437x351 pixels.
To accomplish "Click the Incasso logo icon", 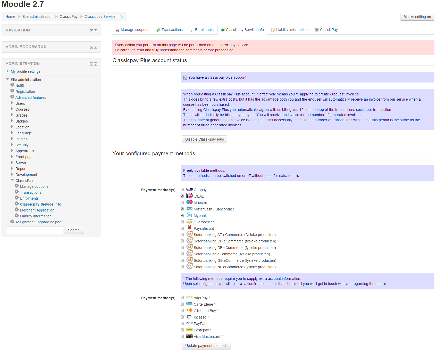I will pyautogui.click(x=189, y=317).
